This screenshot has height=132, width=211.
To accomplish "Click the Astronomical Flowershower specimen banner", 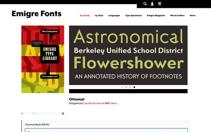I will point(128,55).
